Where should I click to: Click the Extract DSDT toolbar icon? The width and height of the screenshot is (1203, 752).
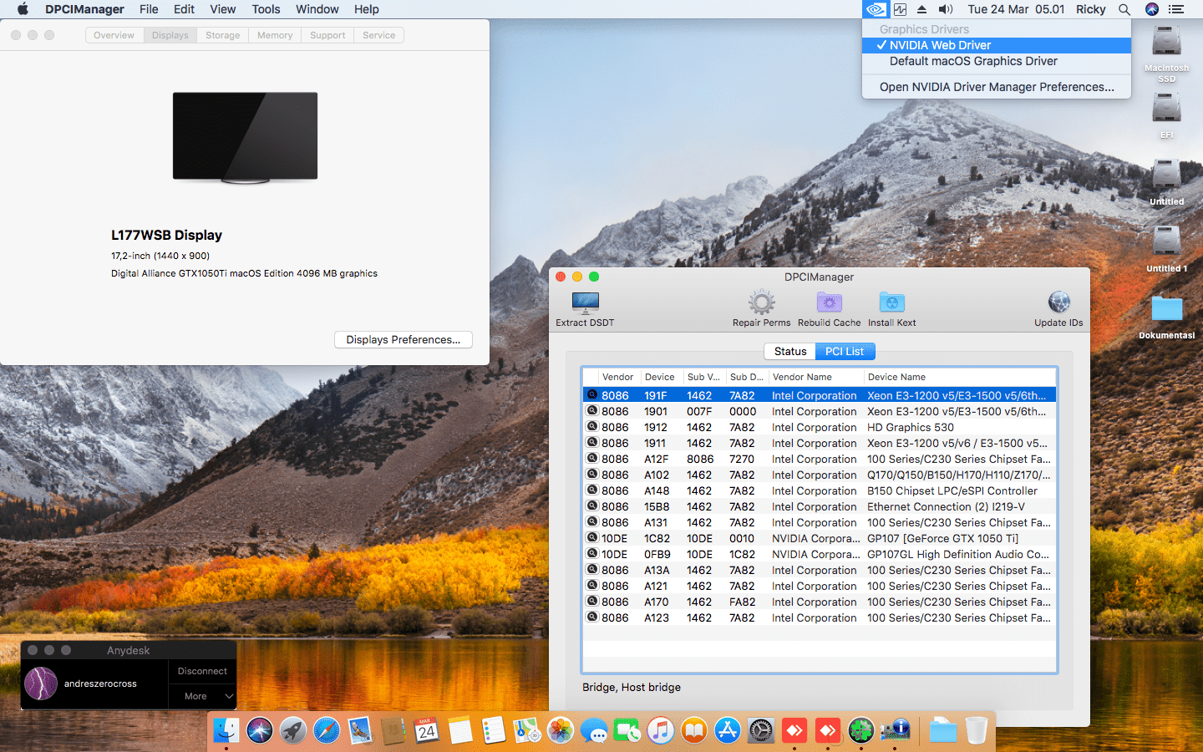pos(585,302)
